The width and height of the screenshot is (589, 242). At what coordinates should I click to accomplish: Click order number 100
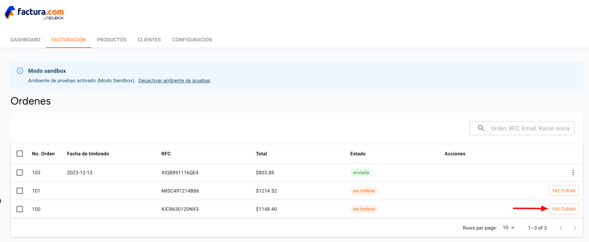click(x=36, y=209)
